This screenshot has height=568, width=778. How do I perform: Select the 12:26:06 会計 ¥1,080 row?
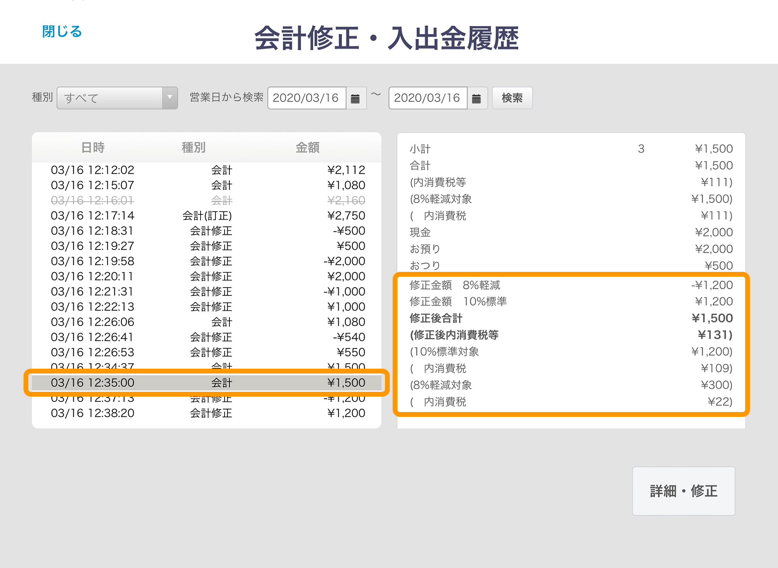pos(207,322)
